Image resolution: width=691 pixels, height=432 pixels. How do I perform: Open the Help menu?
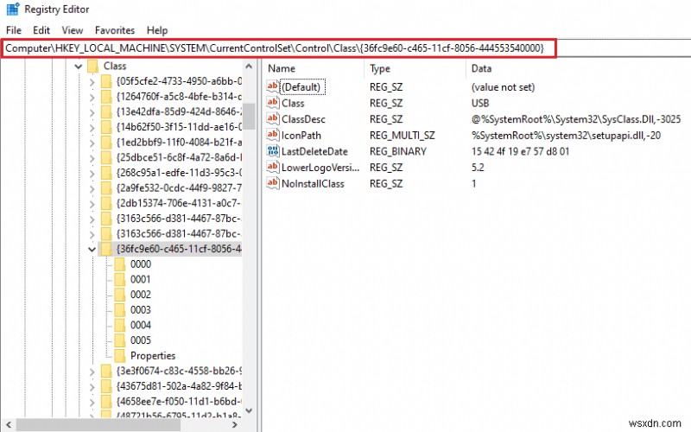pyautogui.click(x=157, y=30)
